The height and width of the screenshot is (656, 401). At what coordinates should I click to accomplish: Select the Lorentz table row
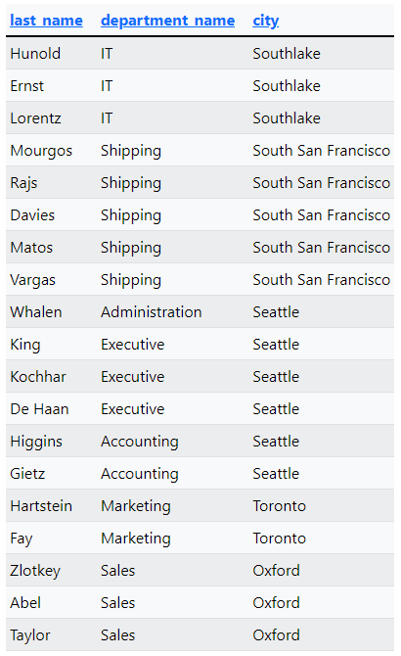pos(200,117)
